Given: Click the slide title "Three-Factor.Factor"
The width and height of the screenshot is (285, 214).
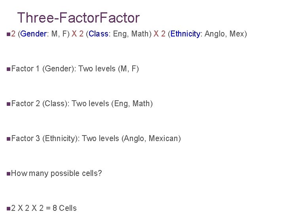Looking at the screenshot, I should coord(78,18).
